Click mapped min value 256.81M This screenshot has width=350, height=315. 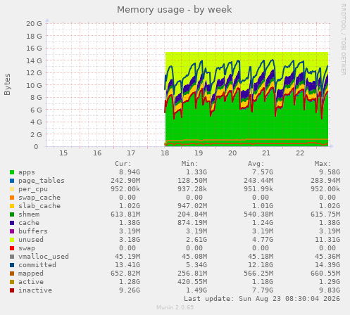pos(192,274)
